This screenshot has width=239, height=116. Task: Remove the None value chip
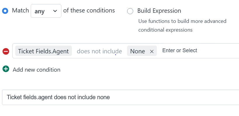[x=152, y=52]
